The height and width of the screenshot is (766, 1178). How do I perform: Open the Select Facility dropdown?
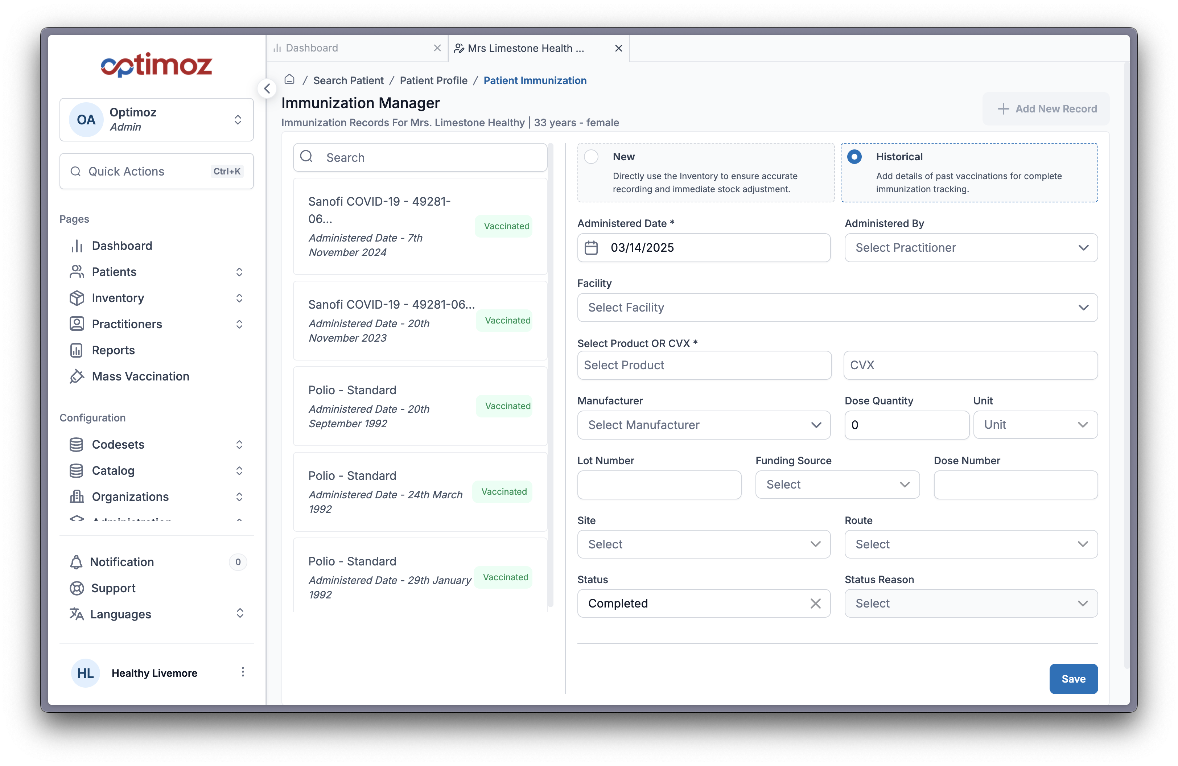click(x=837, y=307)
